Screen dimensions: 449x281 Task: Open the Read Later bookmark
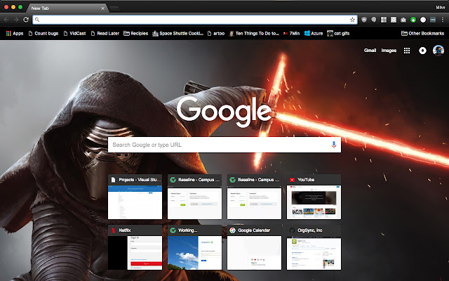[x=105, y=33]
